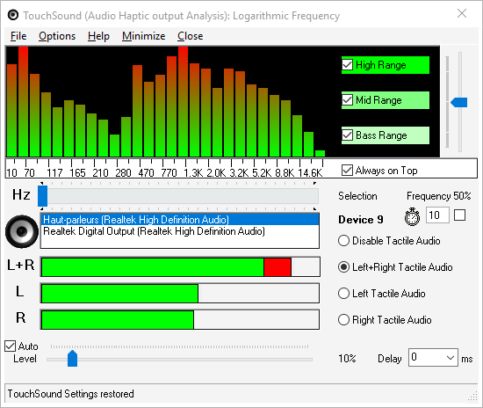Screen dimensions: 483x408
Task: Click the Auto Level slider thumb
Action: (x=72, y=359)
